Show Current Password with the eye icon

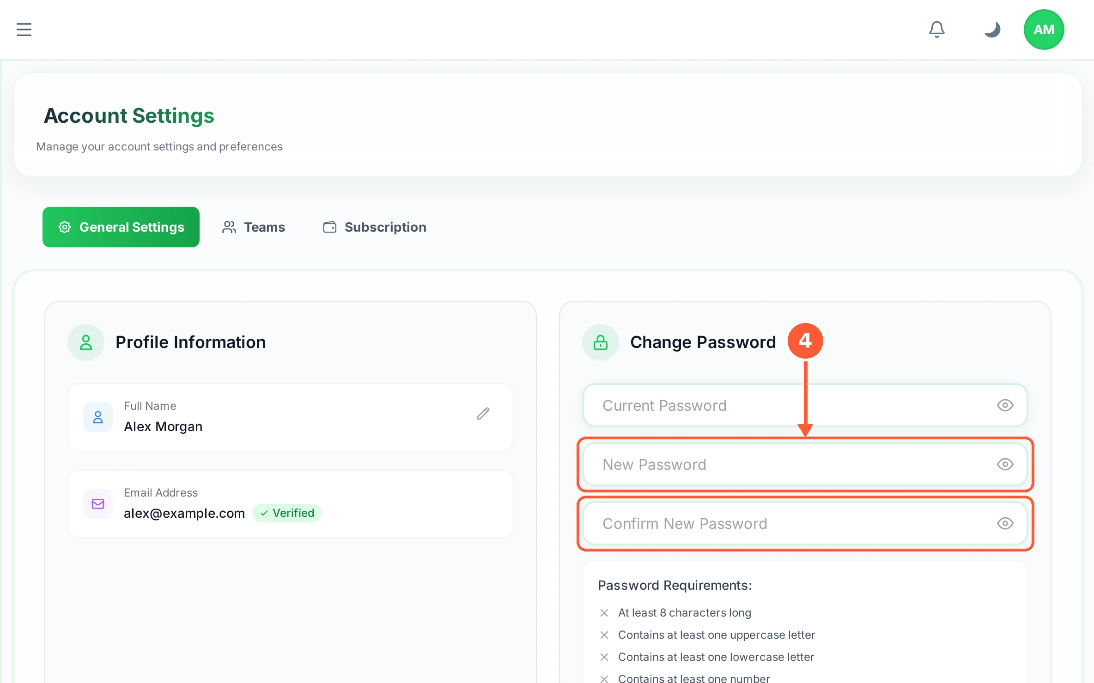click(x=1005, y=405)
